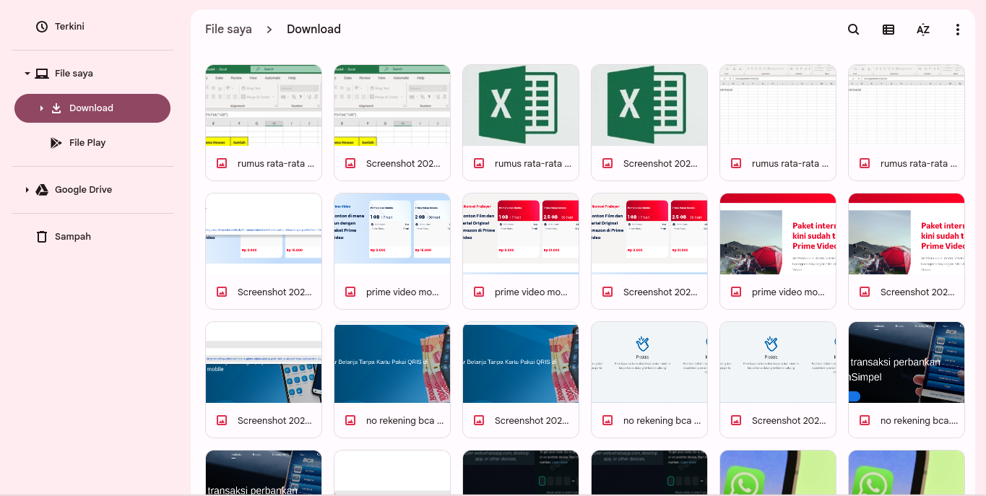
Task: Select the Download folder in the sidebar
Action: coord(92,108)
